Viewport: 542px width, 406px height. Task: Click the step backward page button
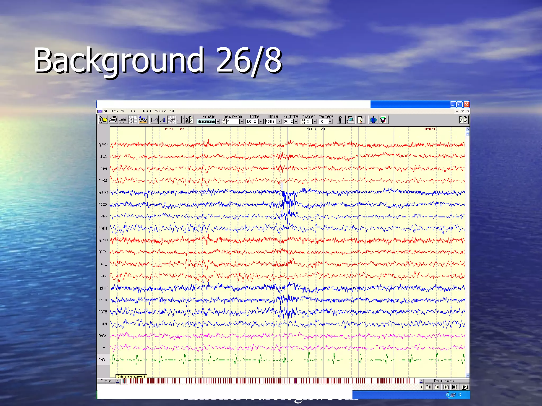[437, 387]
